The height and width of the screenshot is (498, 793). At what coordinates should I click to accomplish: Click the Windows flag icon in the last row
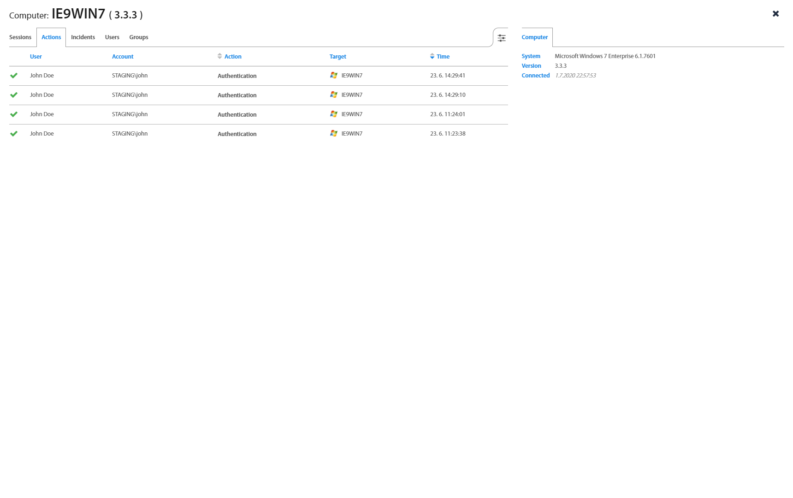coord(333,133)
